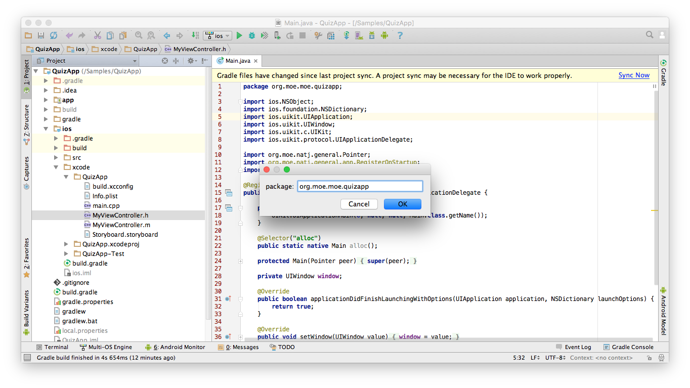Open the Multi-OS Engine tab
Screen dimensions: 690x388
point(106,347)
